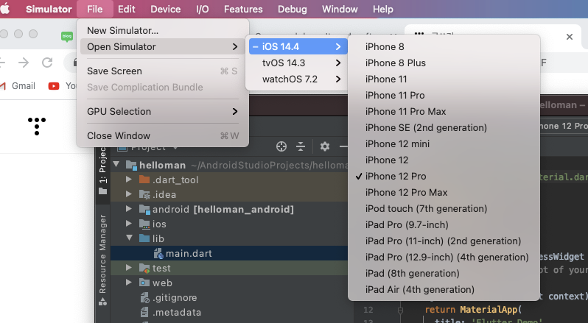The image size is (588, 323).
Task: Expand the ios folder
Action: coord(129,224)
